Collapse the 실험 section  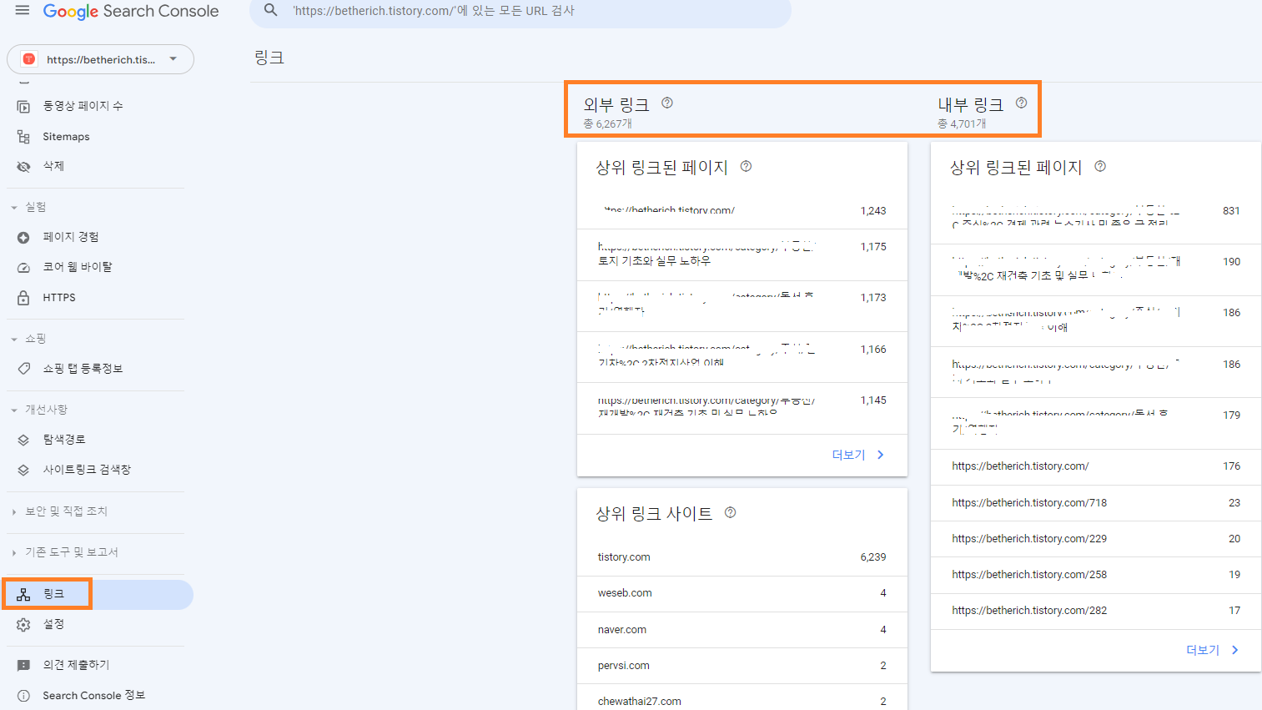(28, 207)
